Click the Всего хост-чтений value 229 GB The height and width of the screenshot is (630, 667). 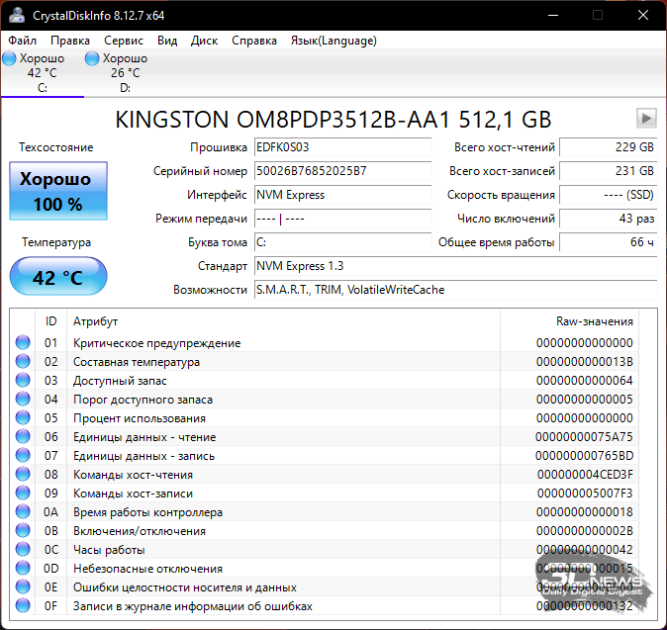pos(609,147)
